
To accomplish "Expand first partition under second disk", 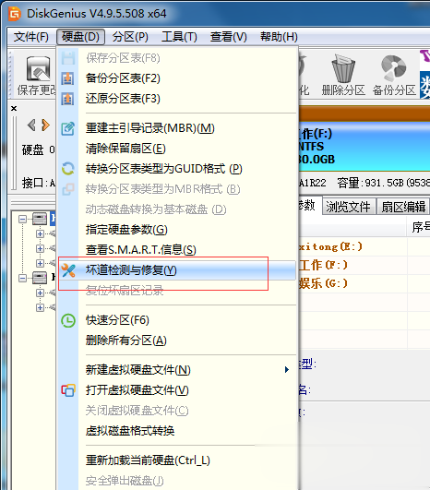I will click(x=40, y=293).
